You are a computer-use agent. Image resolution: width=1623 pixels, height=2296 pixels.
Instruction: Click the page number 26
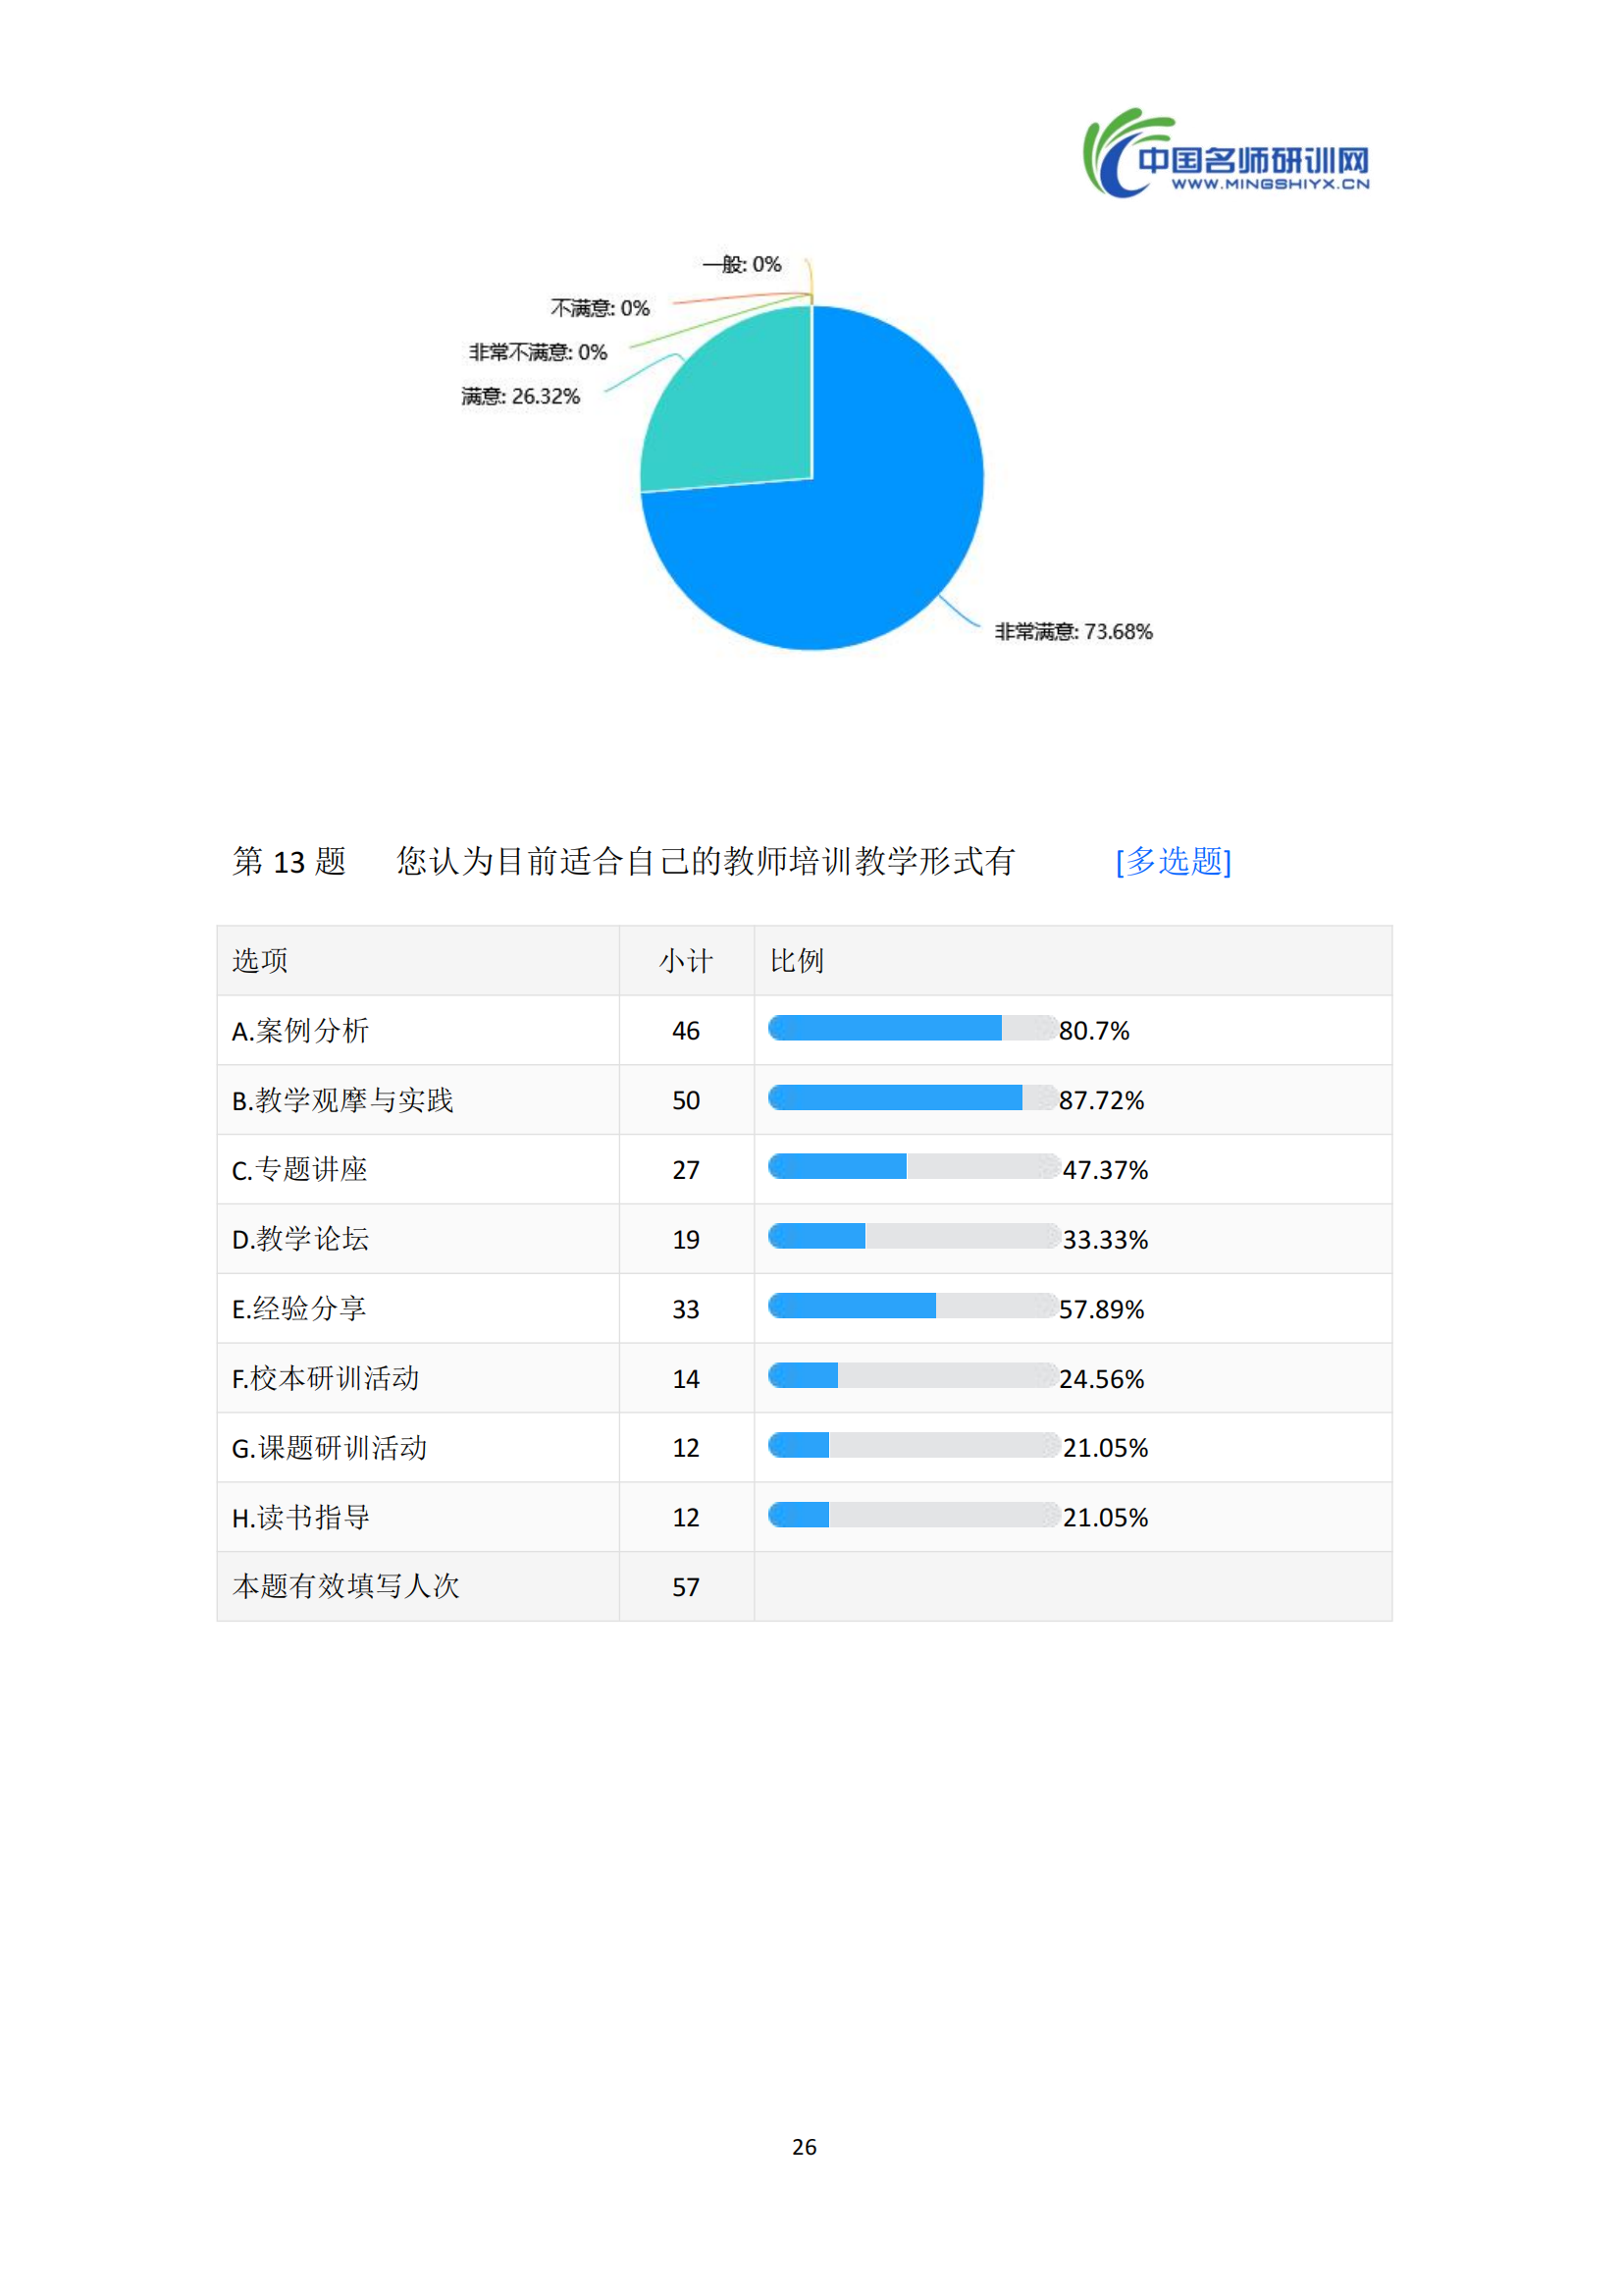[x=805, y=2147]
